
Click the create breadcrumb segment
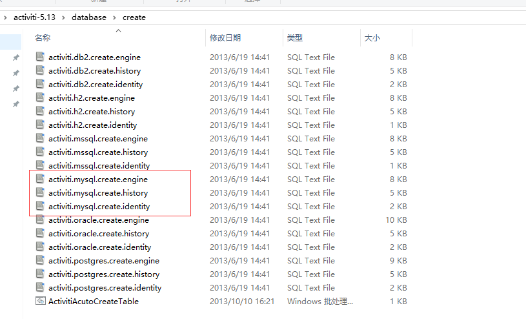coord(134,17)
